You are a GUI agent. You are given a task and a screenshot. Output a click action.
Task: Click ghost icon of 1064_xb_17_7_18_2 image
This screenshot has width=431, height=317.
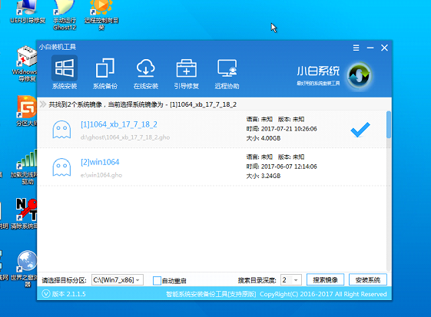tap(61, 130)
